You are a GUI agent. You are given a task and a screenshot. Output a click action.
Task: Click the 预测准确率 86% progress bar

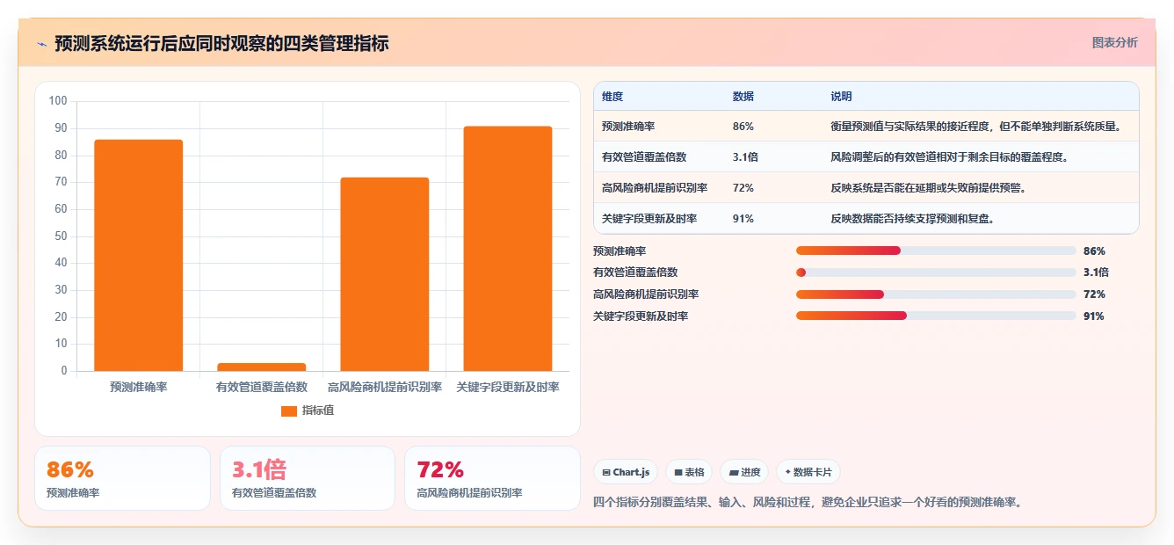tap(936, 251)
